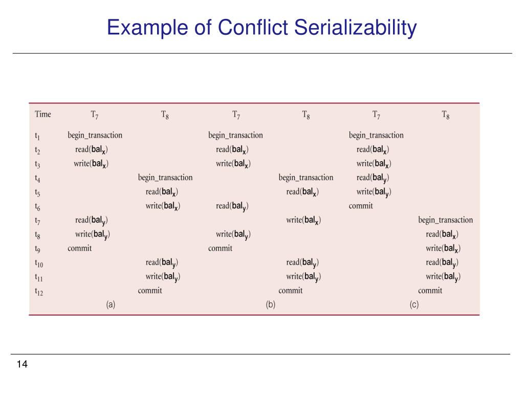Click 'commit' at t9 in schedule (a)

pos(79,248)
